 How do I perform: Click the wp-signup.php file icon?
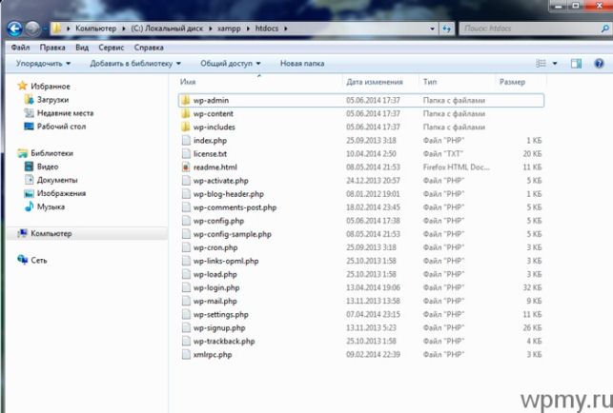click(186, 328)
